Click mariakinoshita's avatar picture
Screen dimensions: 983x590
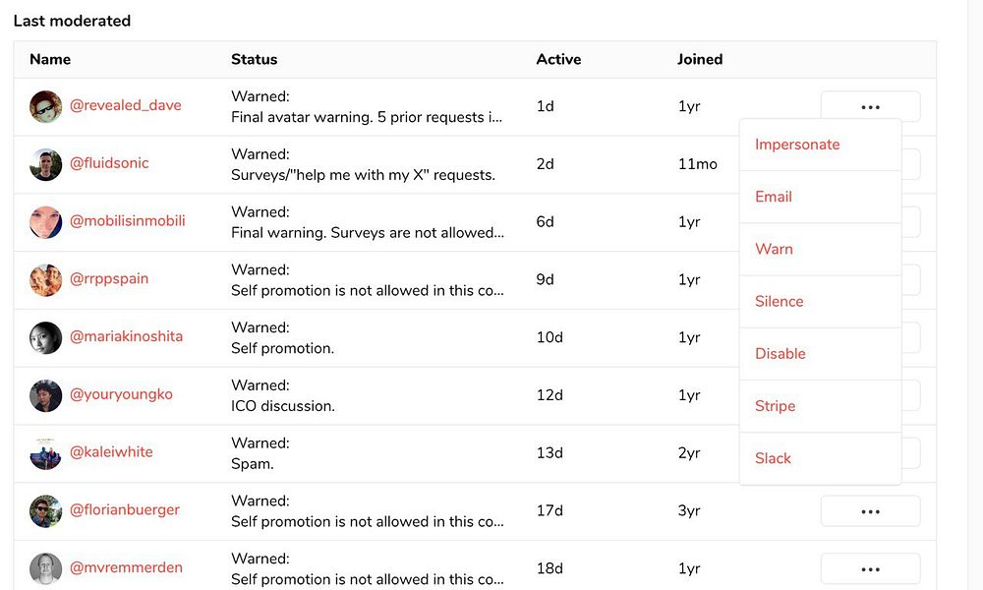[x=46, y=337]
